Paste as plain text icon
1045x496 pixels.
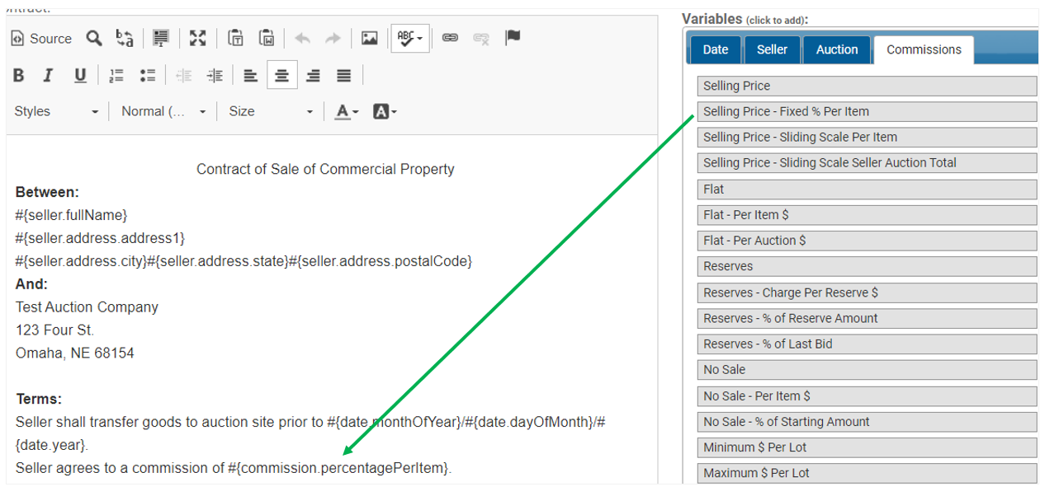[236, 38]
